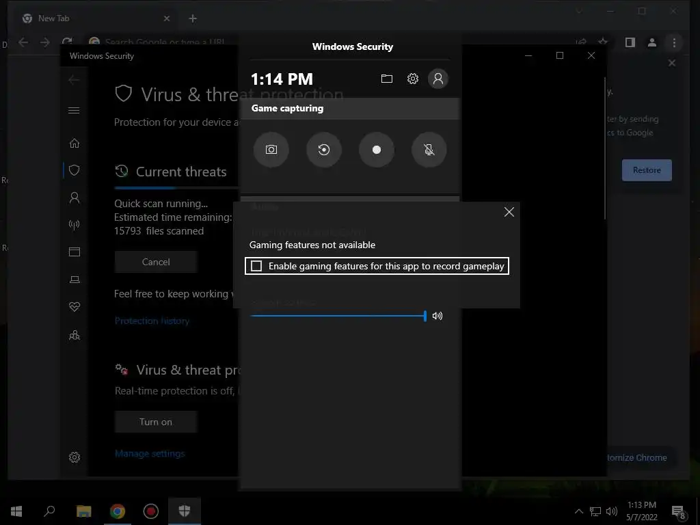This screenshot has height=525, width=700.
Task: Open Chrome's three-dot menu
Action: [674, 42]
